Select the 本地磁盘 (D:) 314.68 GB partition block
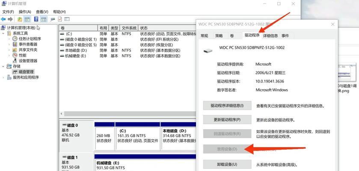Viewport: 359px width, 171px height. [x=178, y=136]
